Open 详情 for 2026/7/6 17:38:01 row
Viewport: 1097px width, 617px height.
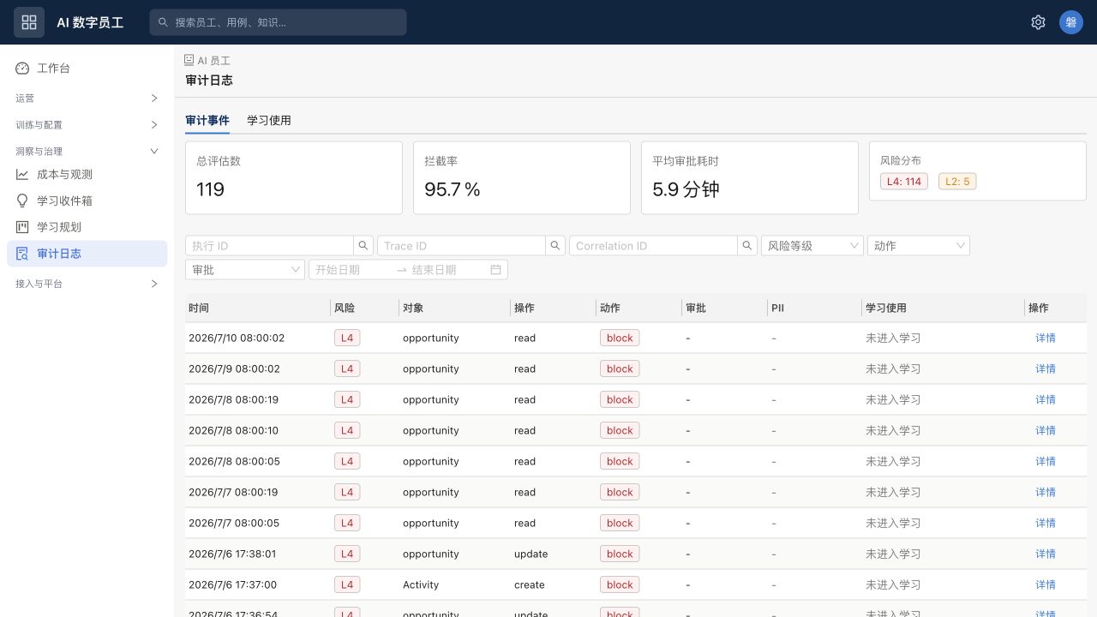(1046, 554)
